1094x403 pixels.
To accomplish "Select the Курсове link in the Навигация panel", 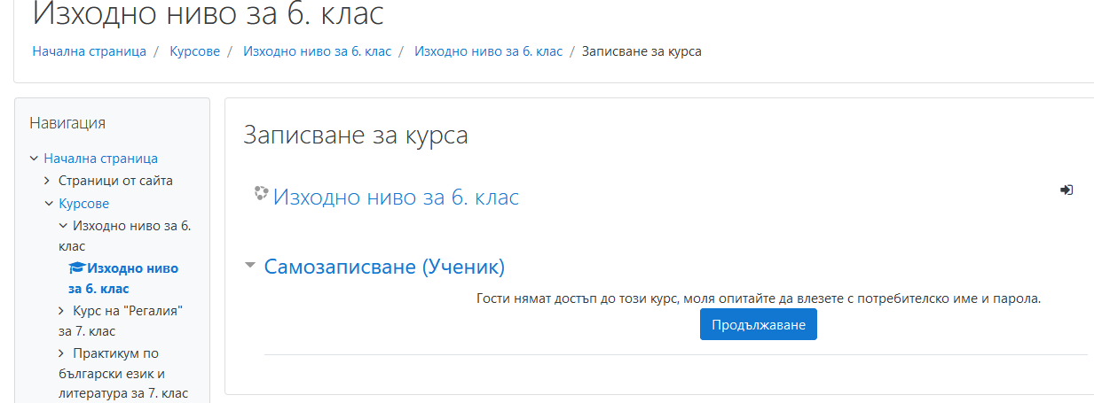I will 83,204.
